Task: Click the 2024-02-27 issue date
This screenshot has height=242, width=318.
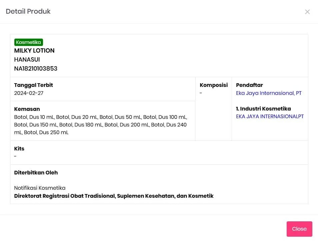Action: coord(29,93)
